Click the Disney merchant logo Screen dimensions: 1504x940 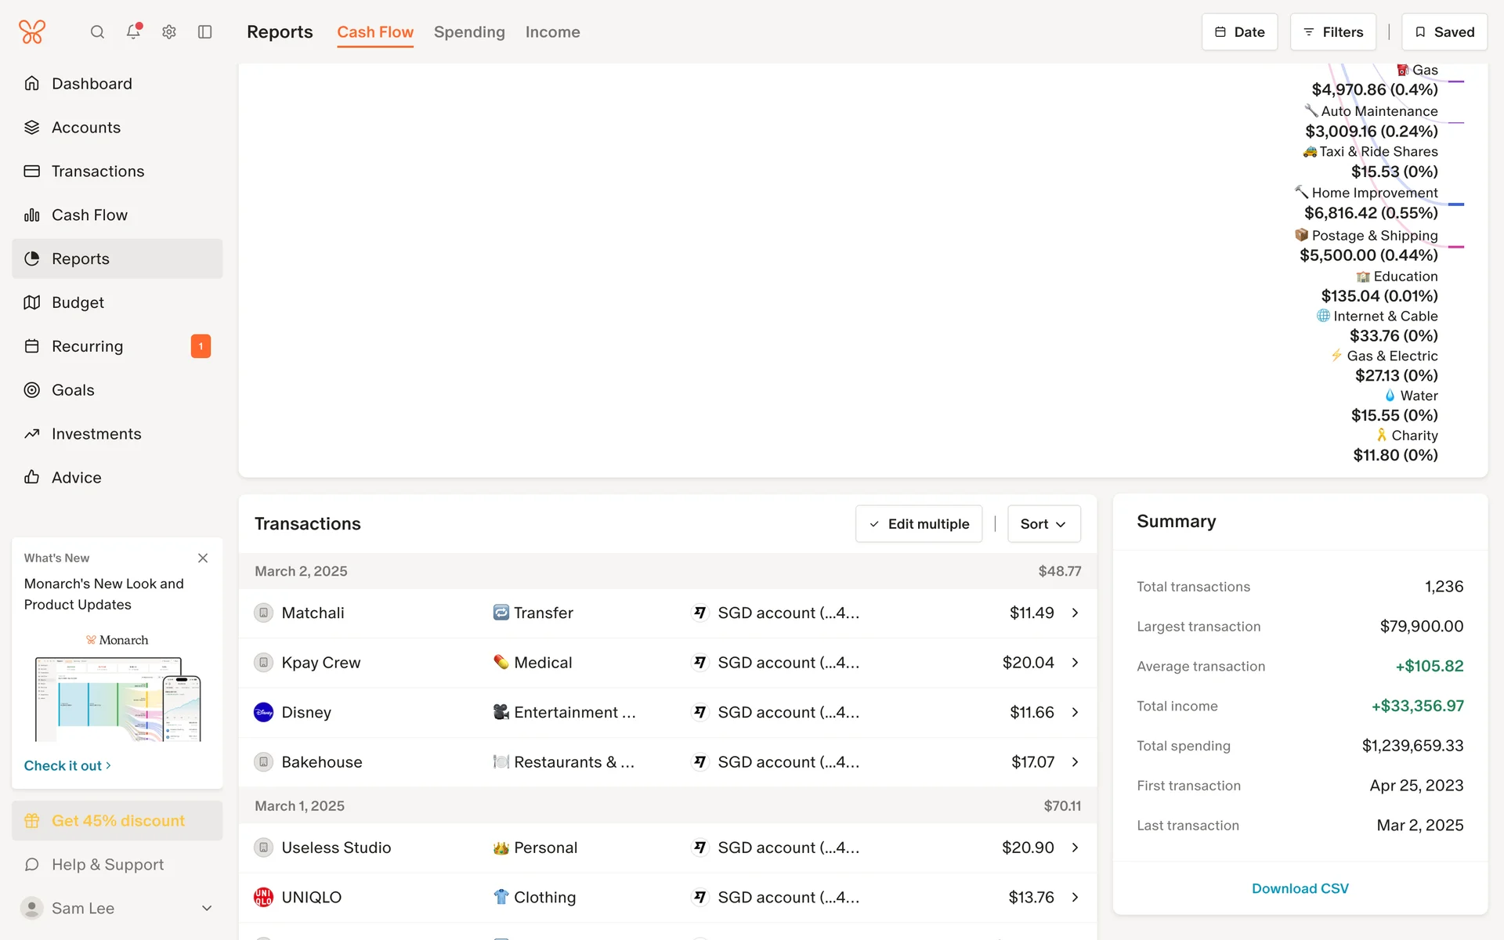pos(264,712)
